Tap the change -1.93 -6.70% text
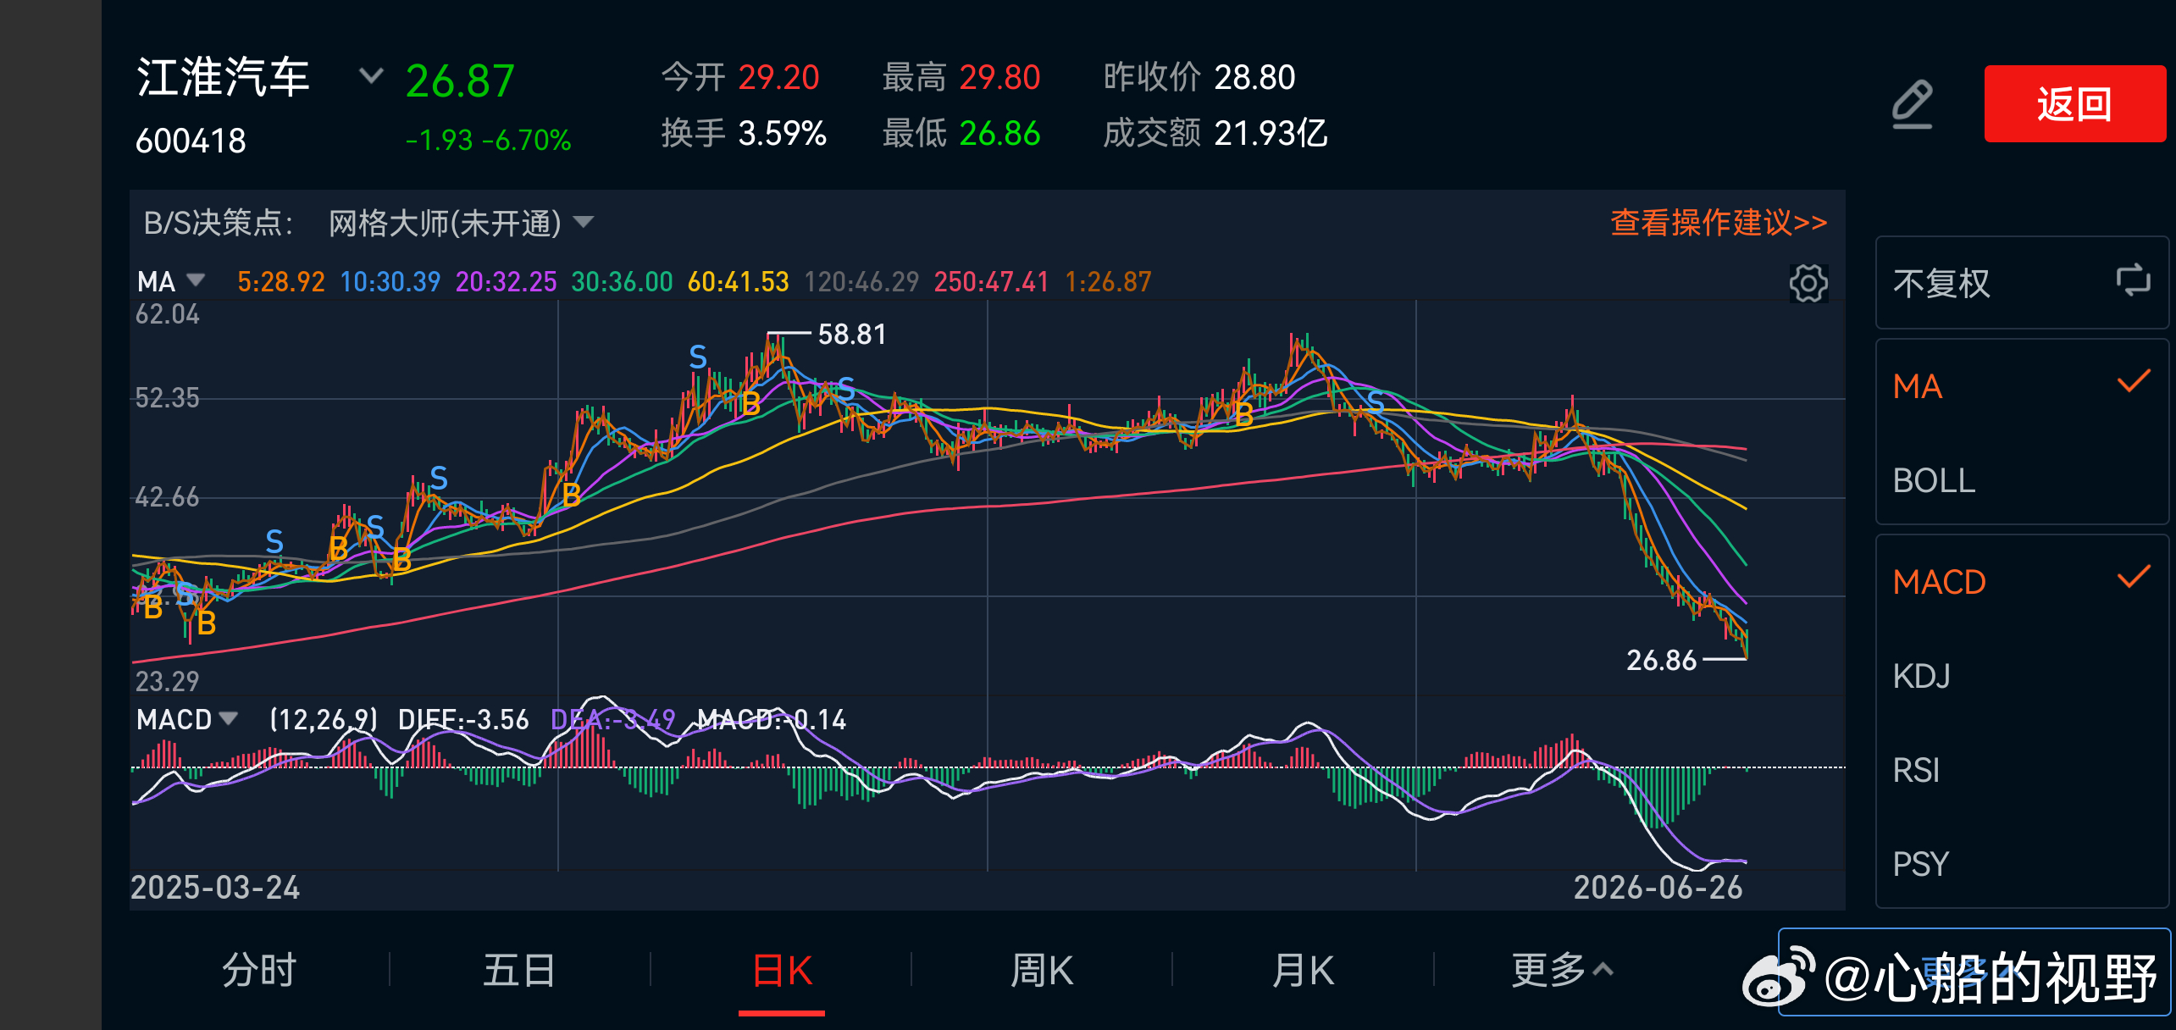Image resolution: width=2176 pixels, height=1030 pixels. tap(489, 140)
